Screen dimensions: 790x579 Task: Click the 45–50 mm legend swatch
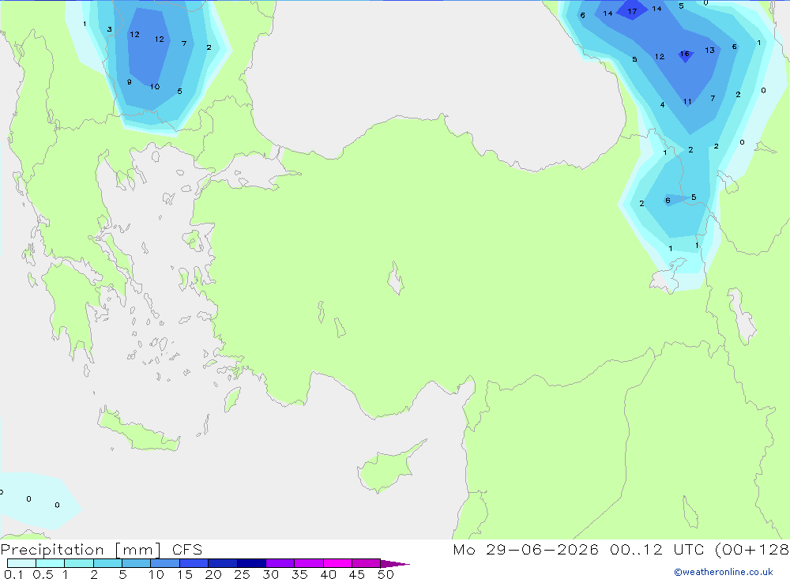pos(366,563)
